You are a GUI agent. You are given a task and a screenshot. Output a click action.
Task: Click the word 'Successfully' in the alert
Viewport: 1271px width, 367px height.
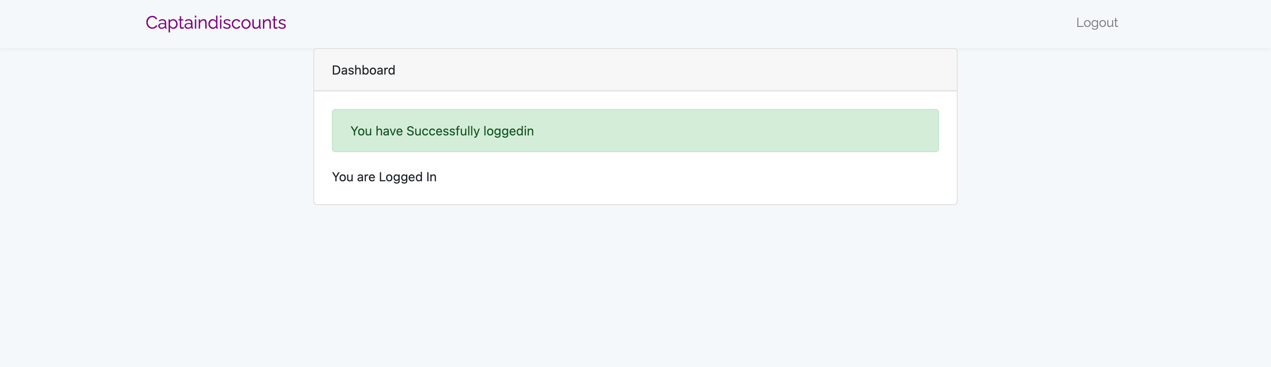coord(443,131)
